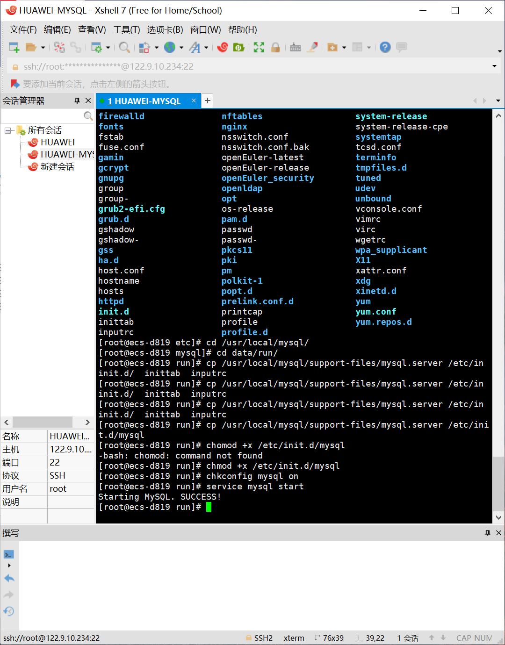Select the 1 HUAWEI-MYSQL session tab
505x645 pixels.
(144, 101)
